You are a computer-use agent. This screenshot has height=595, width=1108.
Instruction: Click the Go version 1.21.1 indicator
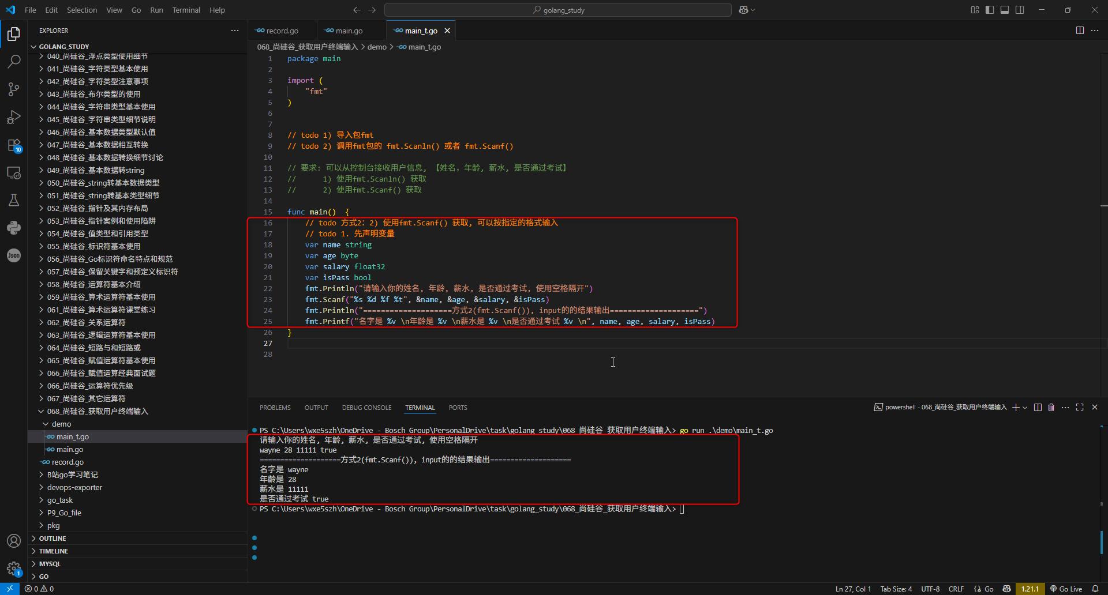1030,589
